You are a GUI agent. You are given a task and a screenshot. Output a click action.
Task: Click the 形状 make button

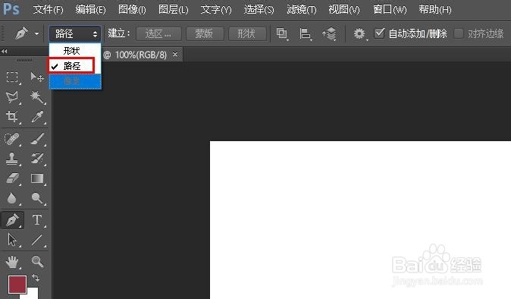click(247, 33)
